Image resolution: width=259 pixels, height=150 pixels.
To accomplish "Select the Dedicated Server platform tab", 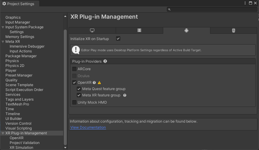I will click(139, 30).
